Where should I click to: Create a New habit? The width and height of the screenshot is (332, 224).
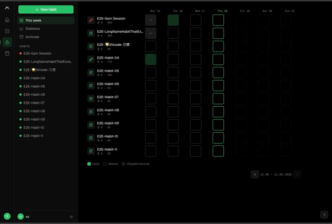coord(46,9)
